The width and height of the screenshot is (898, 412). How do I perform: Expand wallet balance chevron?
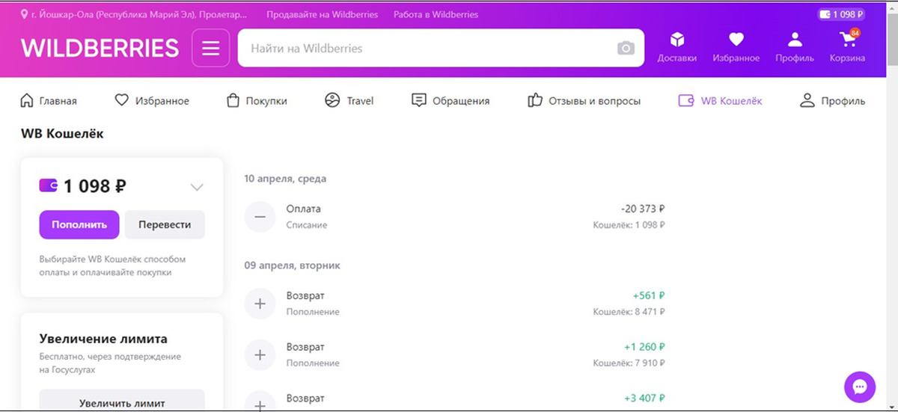tap(197, 187)
